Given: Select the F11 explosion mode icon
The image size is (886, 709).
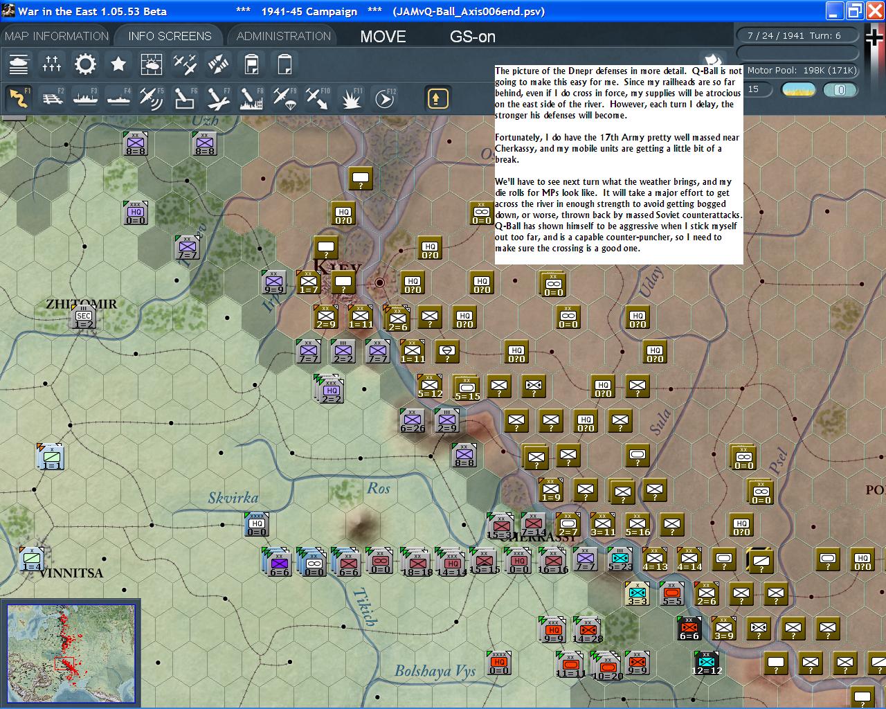Looking at the screenshot, I should (x=351, y=98).
